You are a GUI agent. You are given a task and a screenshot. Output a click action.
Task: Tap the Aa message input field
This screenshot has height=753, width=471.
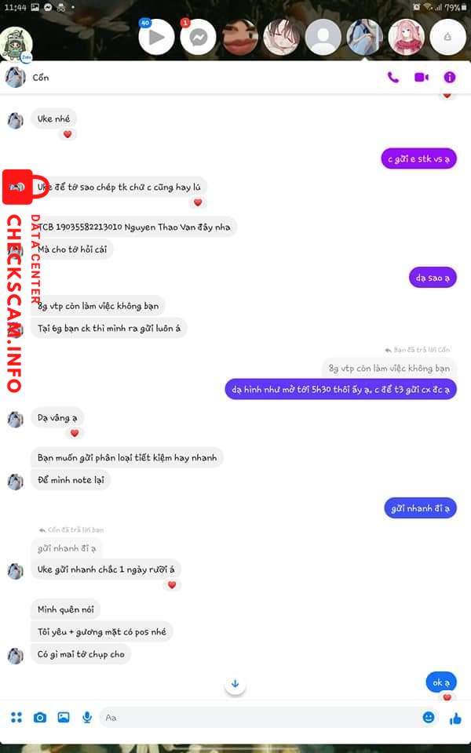click(x=260, y=718)
